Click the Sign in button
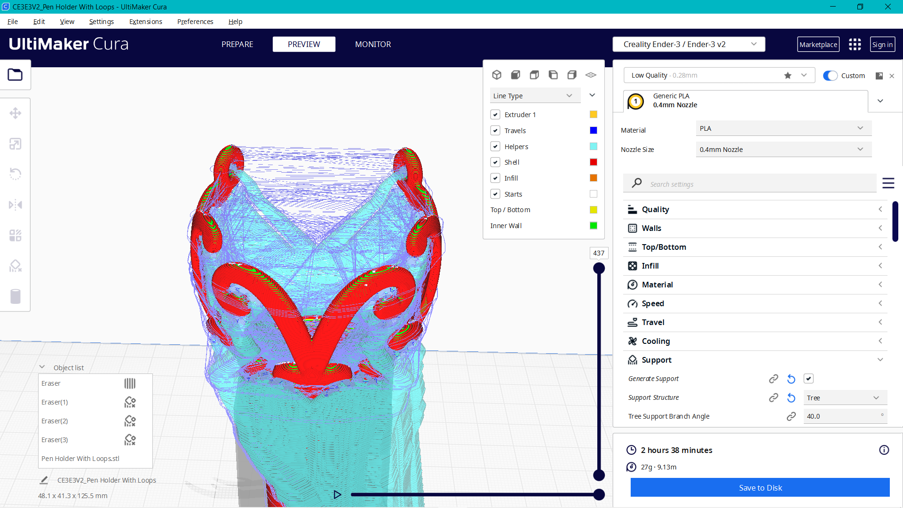 [882, 45]
